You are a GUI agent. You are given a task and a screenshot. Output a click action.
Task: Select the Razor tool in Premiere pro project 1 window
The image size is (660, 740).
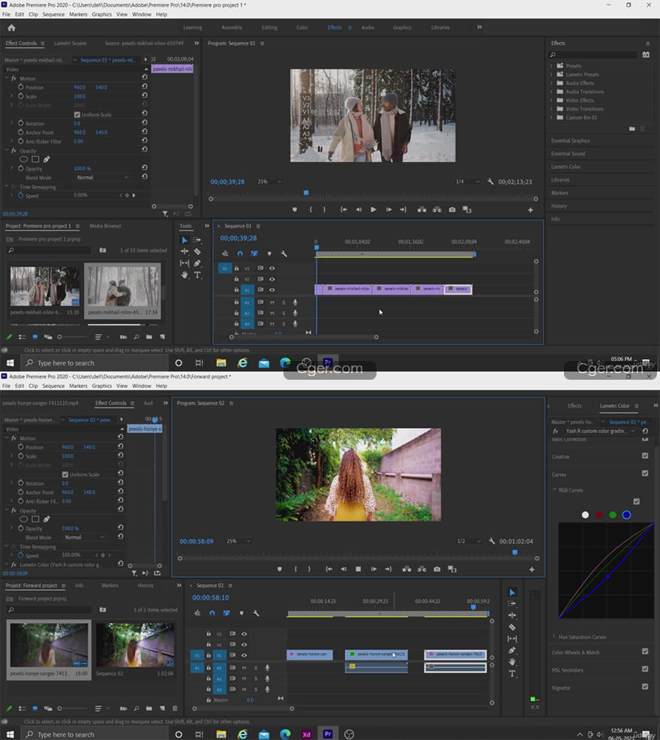[197, 251]
